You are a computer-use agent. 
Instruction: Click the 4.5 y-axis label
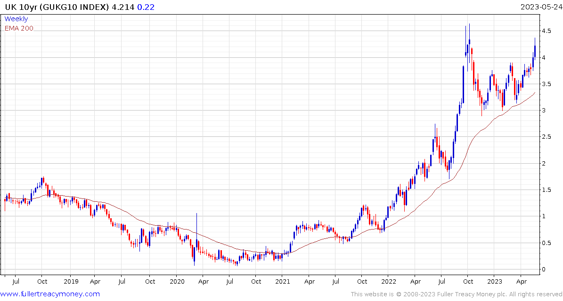click(x=547, y=31)
